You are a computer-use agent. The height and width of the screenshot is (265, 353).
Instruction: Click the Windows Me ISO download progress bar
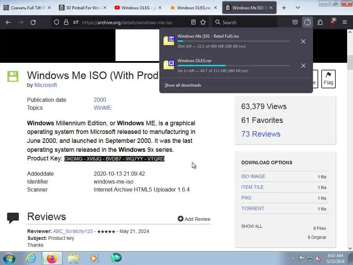(x=234, y=41)
